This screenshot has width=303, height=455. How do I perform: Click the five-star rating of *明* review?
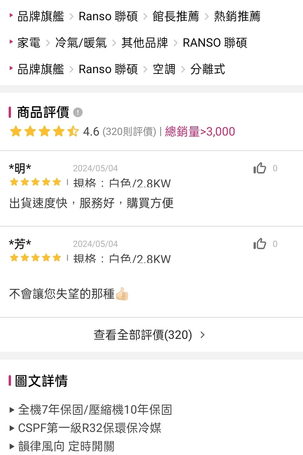tap(35, 182)
